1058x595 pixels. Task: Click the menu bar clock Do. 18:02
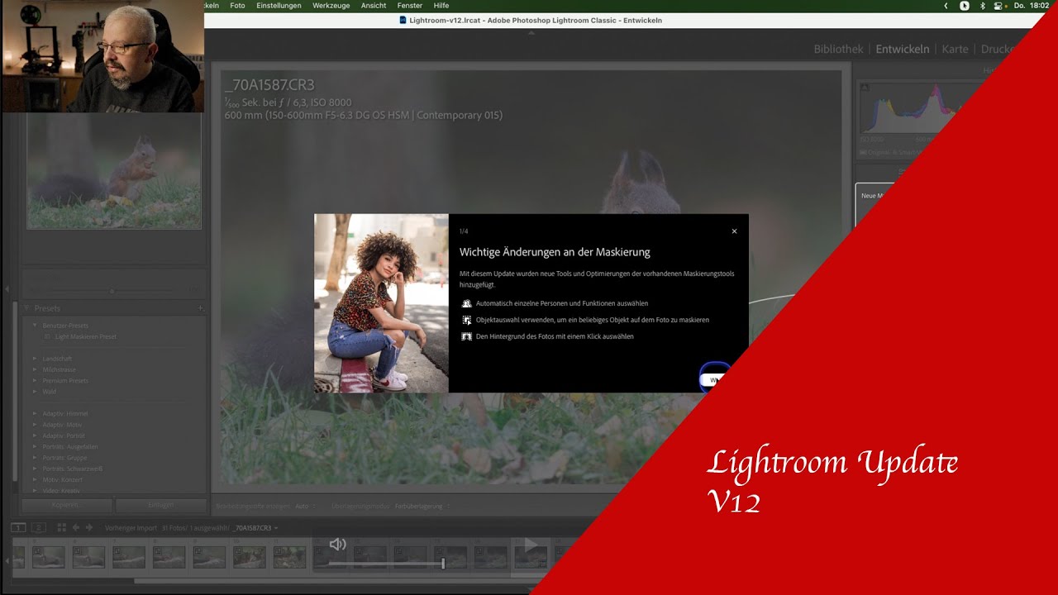[1031, 5]
